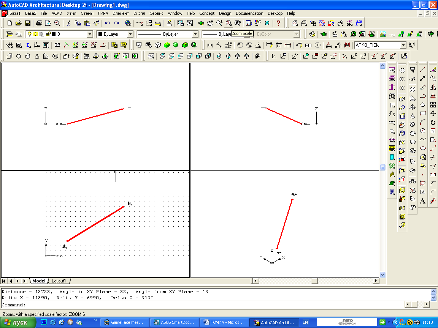Click the Move tool cross-arrows icon
Screen dimensions: 438x328
[x=433, y=113]
